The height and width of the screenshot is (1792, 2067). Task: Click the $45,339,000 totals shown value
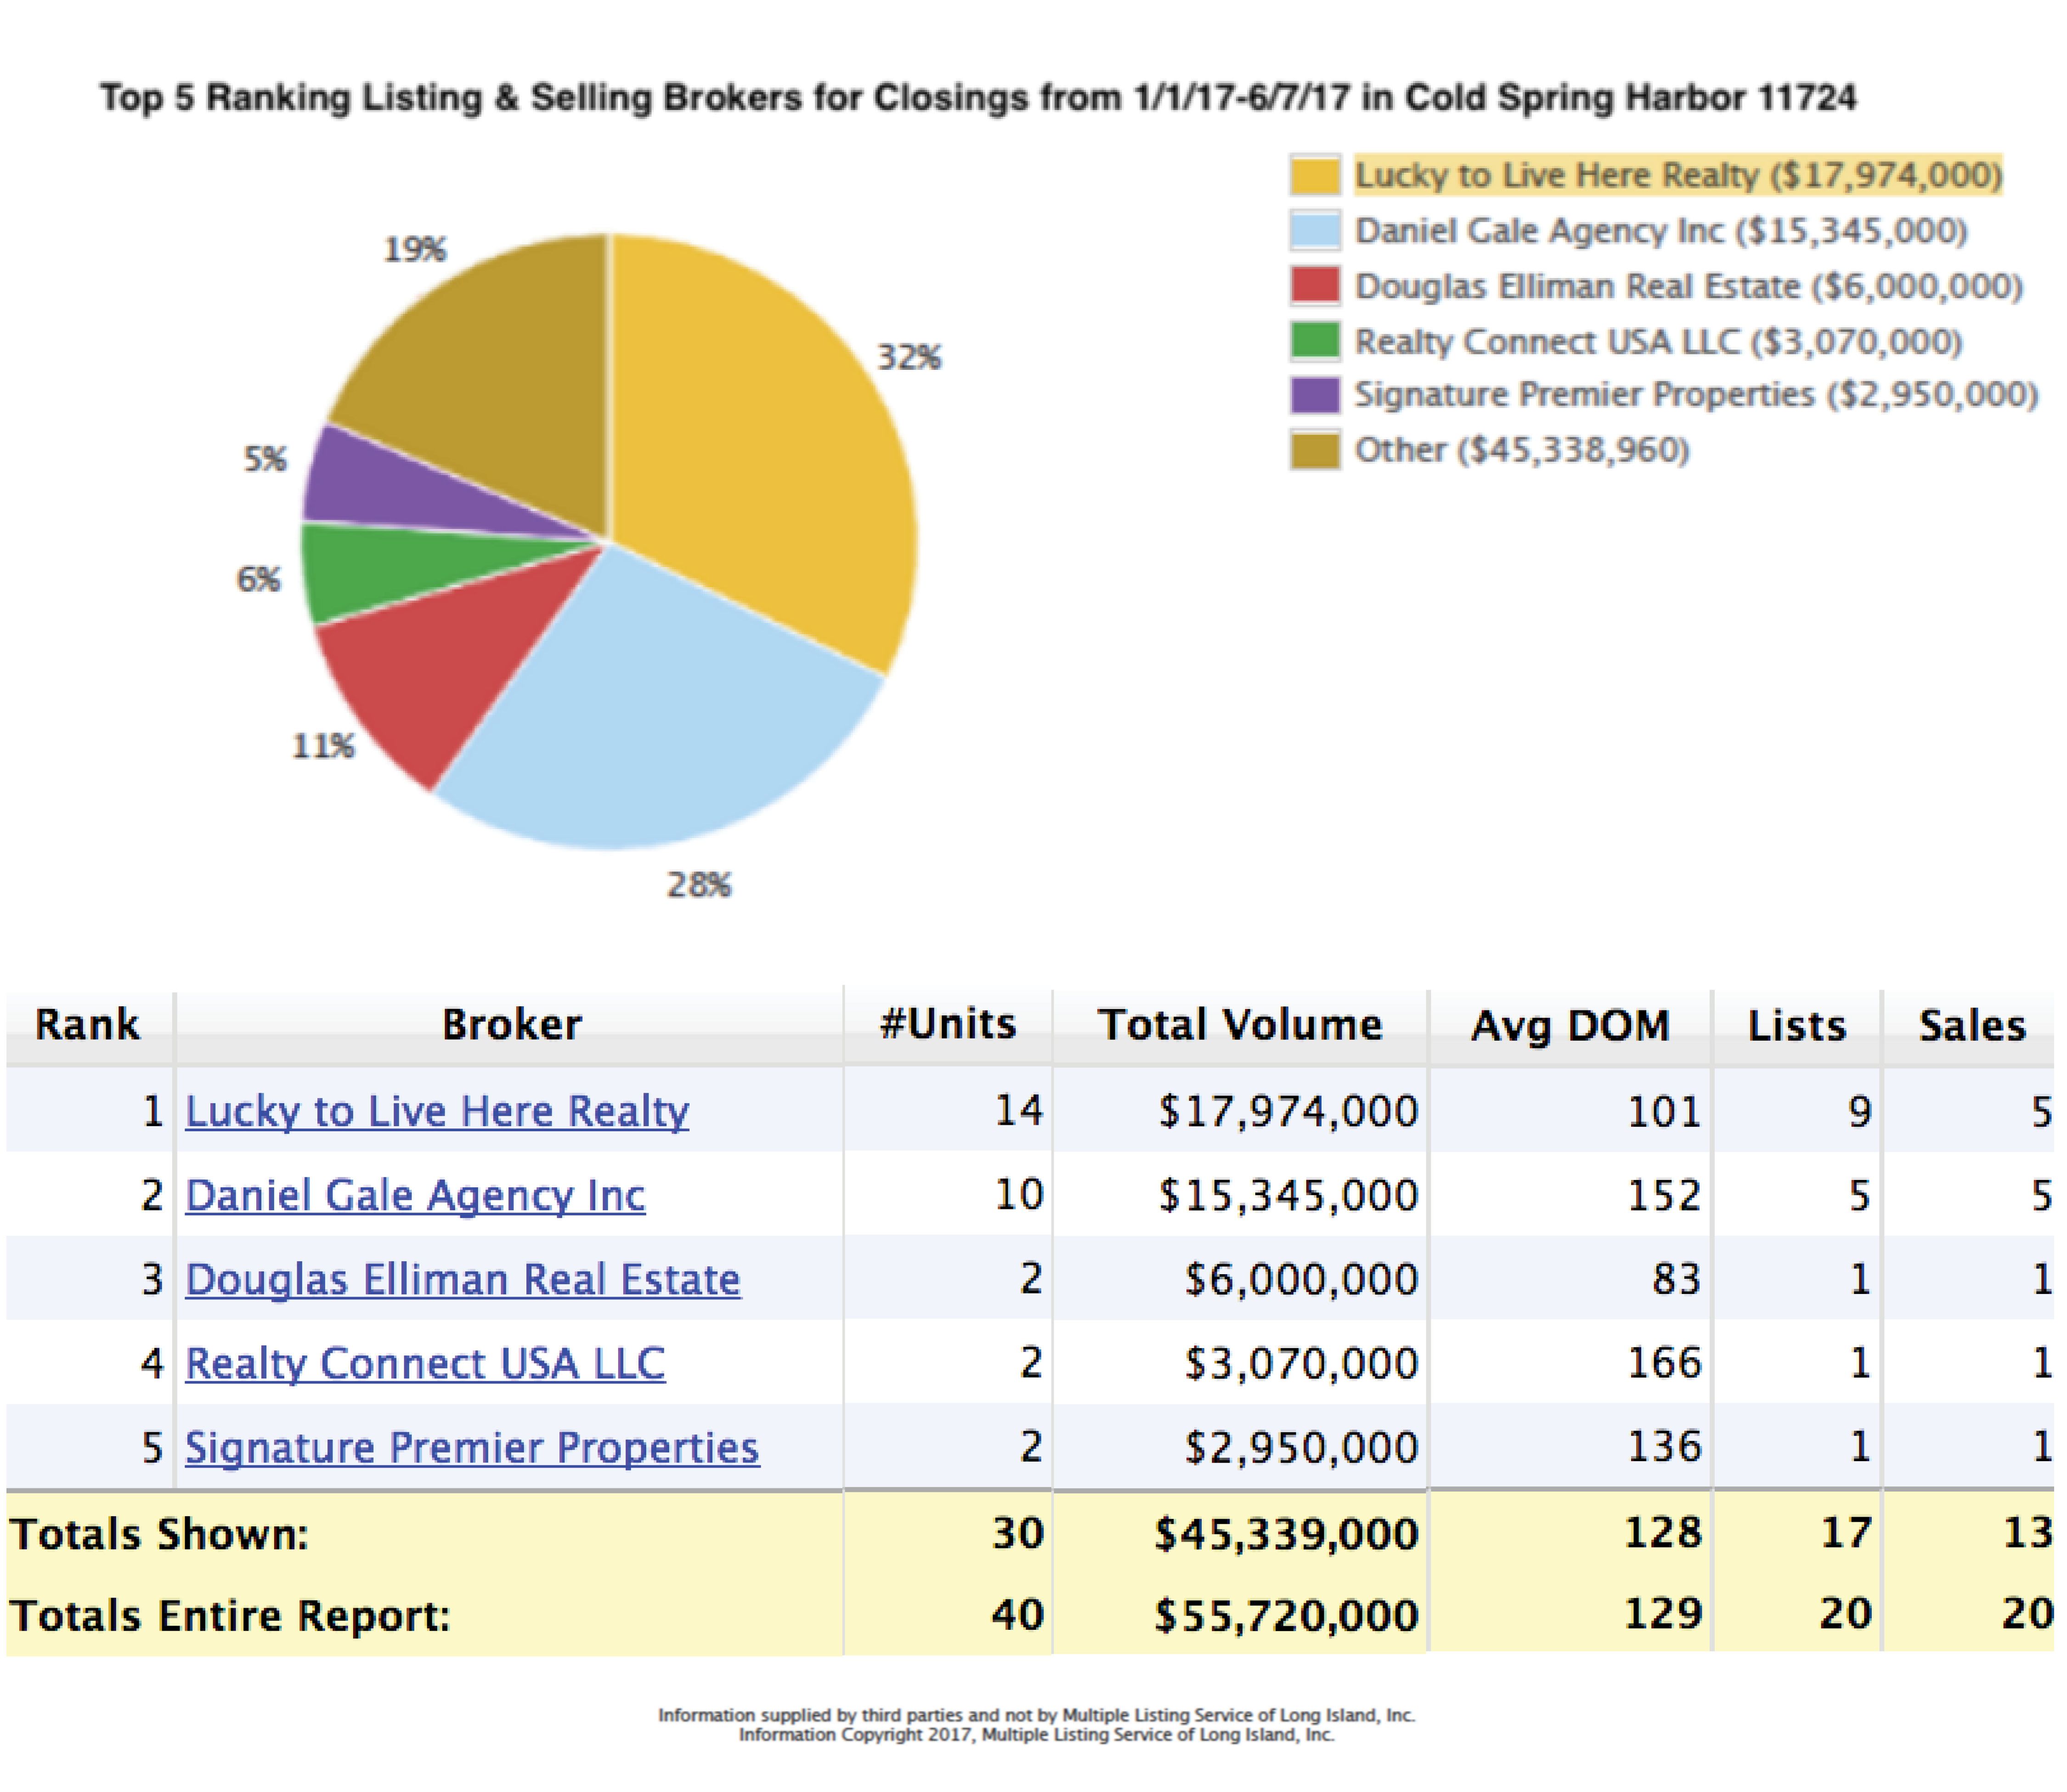click(x=1287, y=1534)
